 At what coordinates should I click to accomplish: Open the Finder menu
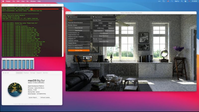[x=8, y=1]
